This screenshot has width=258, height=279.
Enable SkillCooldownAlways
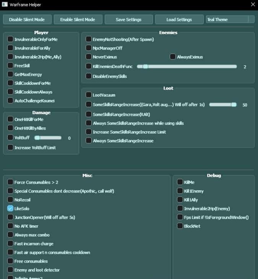coord(10,92)
